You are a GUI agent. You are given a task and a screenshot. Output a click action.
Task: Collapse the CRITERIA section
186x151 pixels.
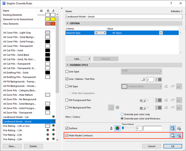(x=68, y=23)
